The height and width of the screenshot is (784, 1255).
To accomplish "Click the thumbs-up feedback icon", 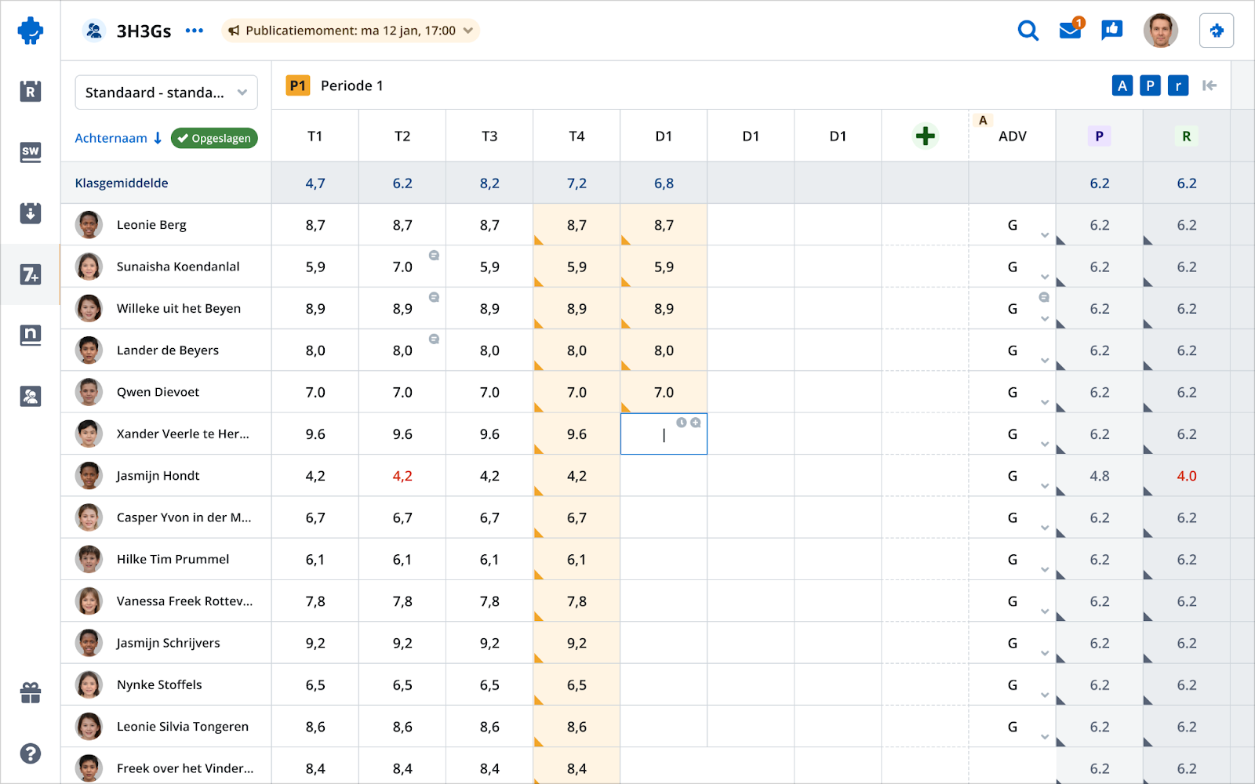I will (1111, 31).
